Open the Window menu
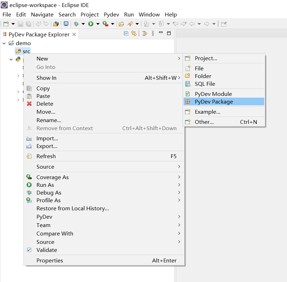 (149, 15)
